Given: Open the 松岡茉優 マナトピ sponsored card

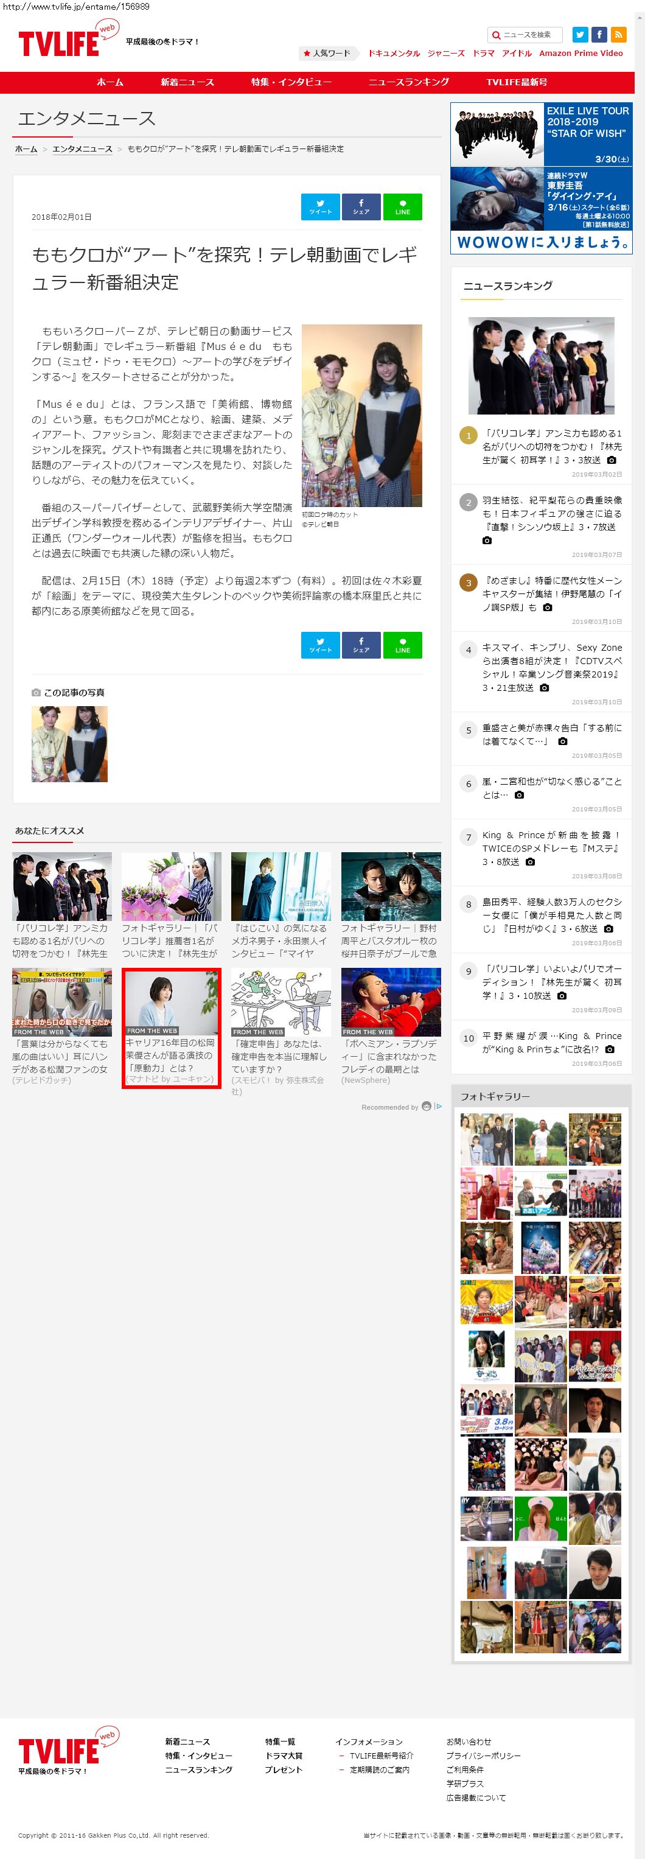Looking at the screenshot, I should tap(172, 1028).
